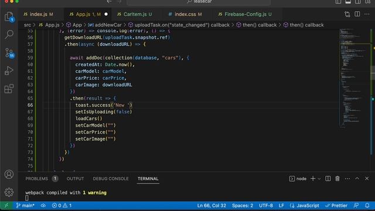Open the Search view in the activity bar
Screen dimensions: 375x211
point(9,35)
